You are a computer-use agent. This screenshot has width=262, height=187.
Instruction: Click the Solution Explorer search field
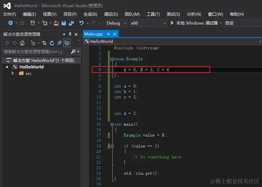(x=37, y=51)
